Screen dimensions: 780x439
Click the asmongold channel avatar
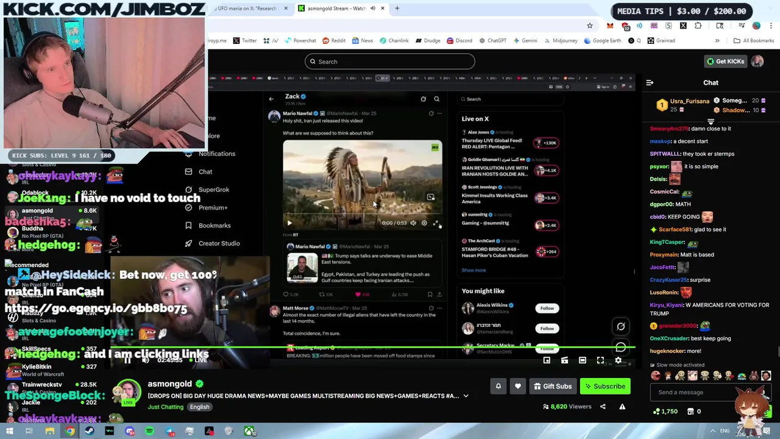(128, 393)
